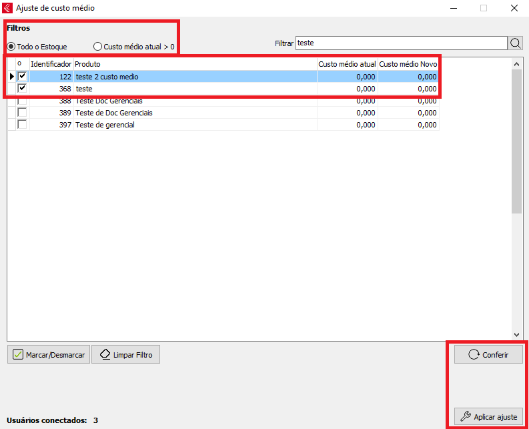Select Custo médio atual > 0 radio option
Image resolution: width=529 pixels, height=429 pixels.
click(x=98, y=47)
